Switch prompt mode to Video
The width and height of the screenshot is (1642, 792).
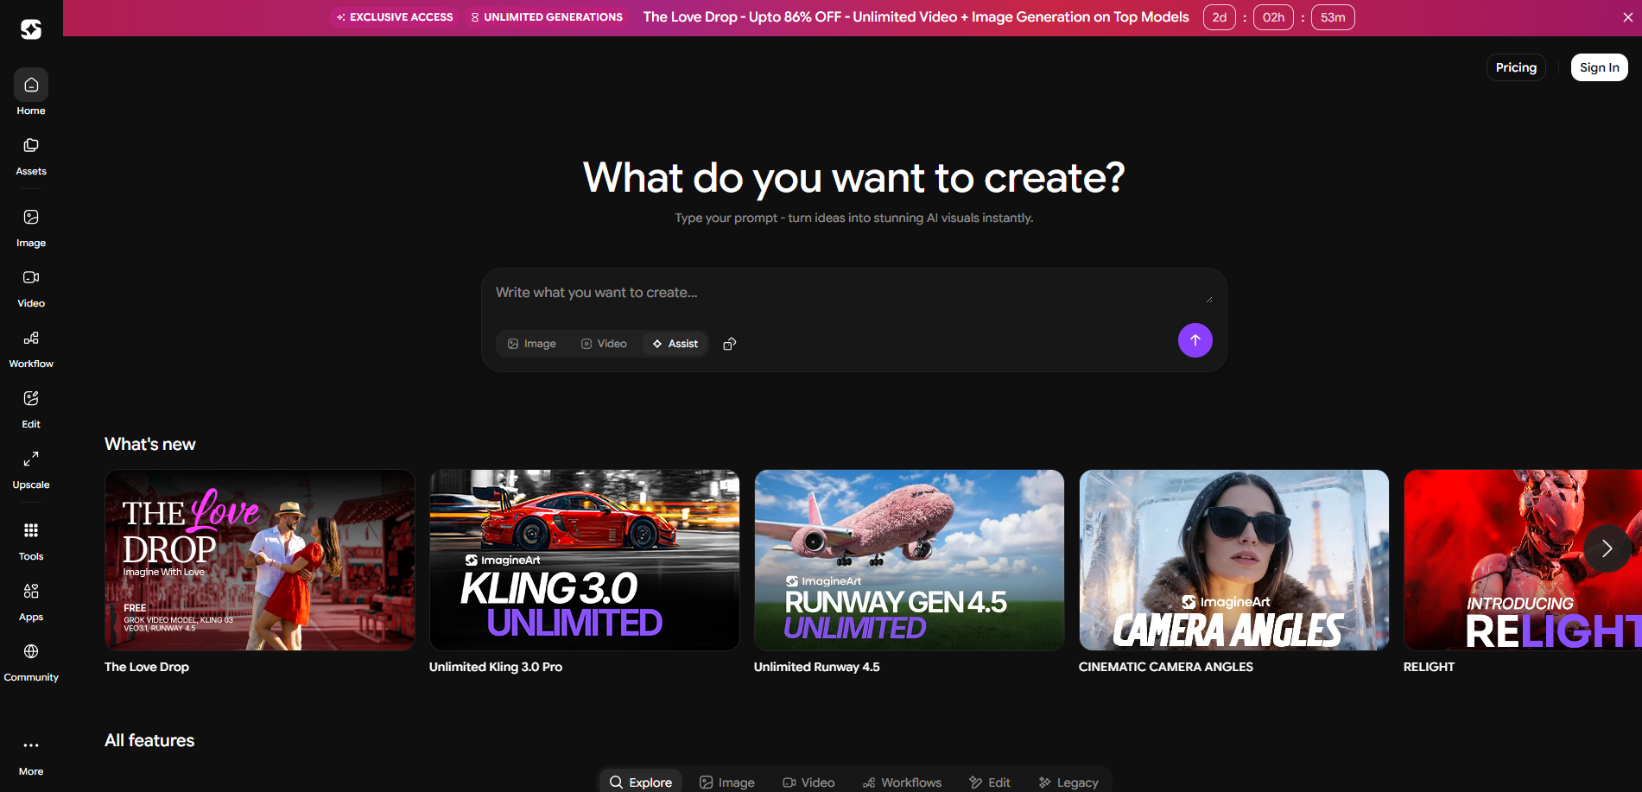[604, 344]
